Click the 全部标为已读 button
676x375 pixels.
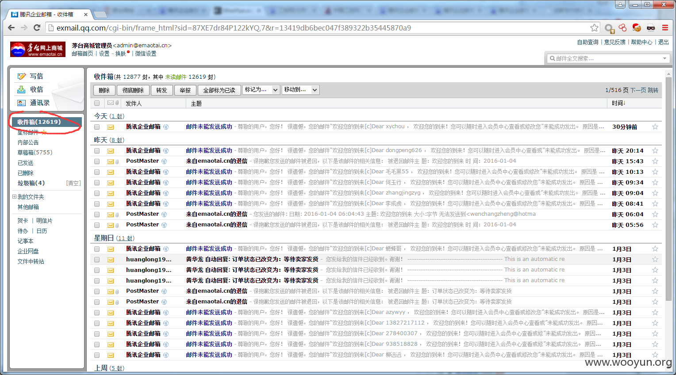point(219,90)
